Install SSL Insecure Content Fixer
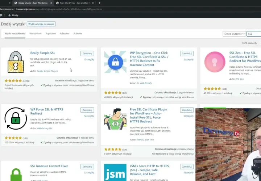 point(87,167)
